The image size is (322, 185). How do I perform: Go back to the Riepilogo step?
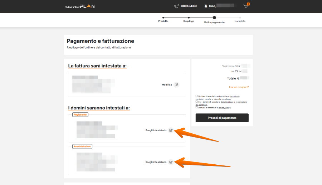click(x=189, y=21)
